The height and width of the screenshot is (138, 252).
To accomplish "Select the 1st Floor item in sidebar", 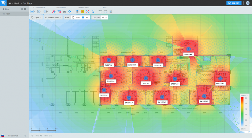I will point(6,14).
